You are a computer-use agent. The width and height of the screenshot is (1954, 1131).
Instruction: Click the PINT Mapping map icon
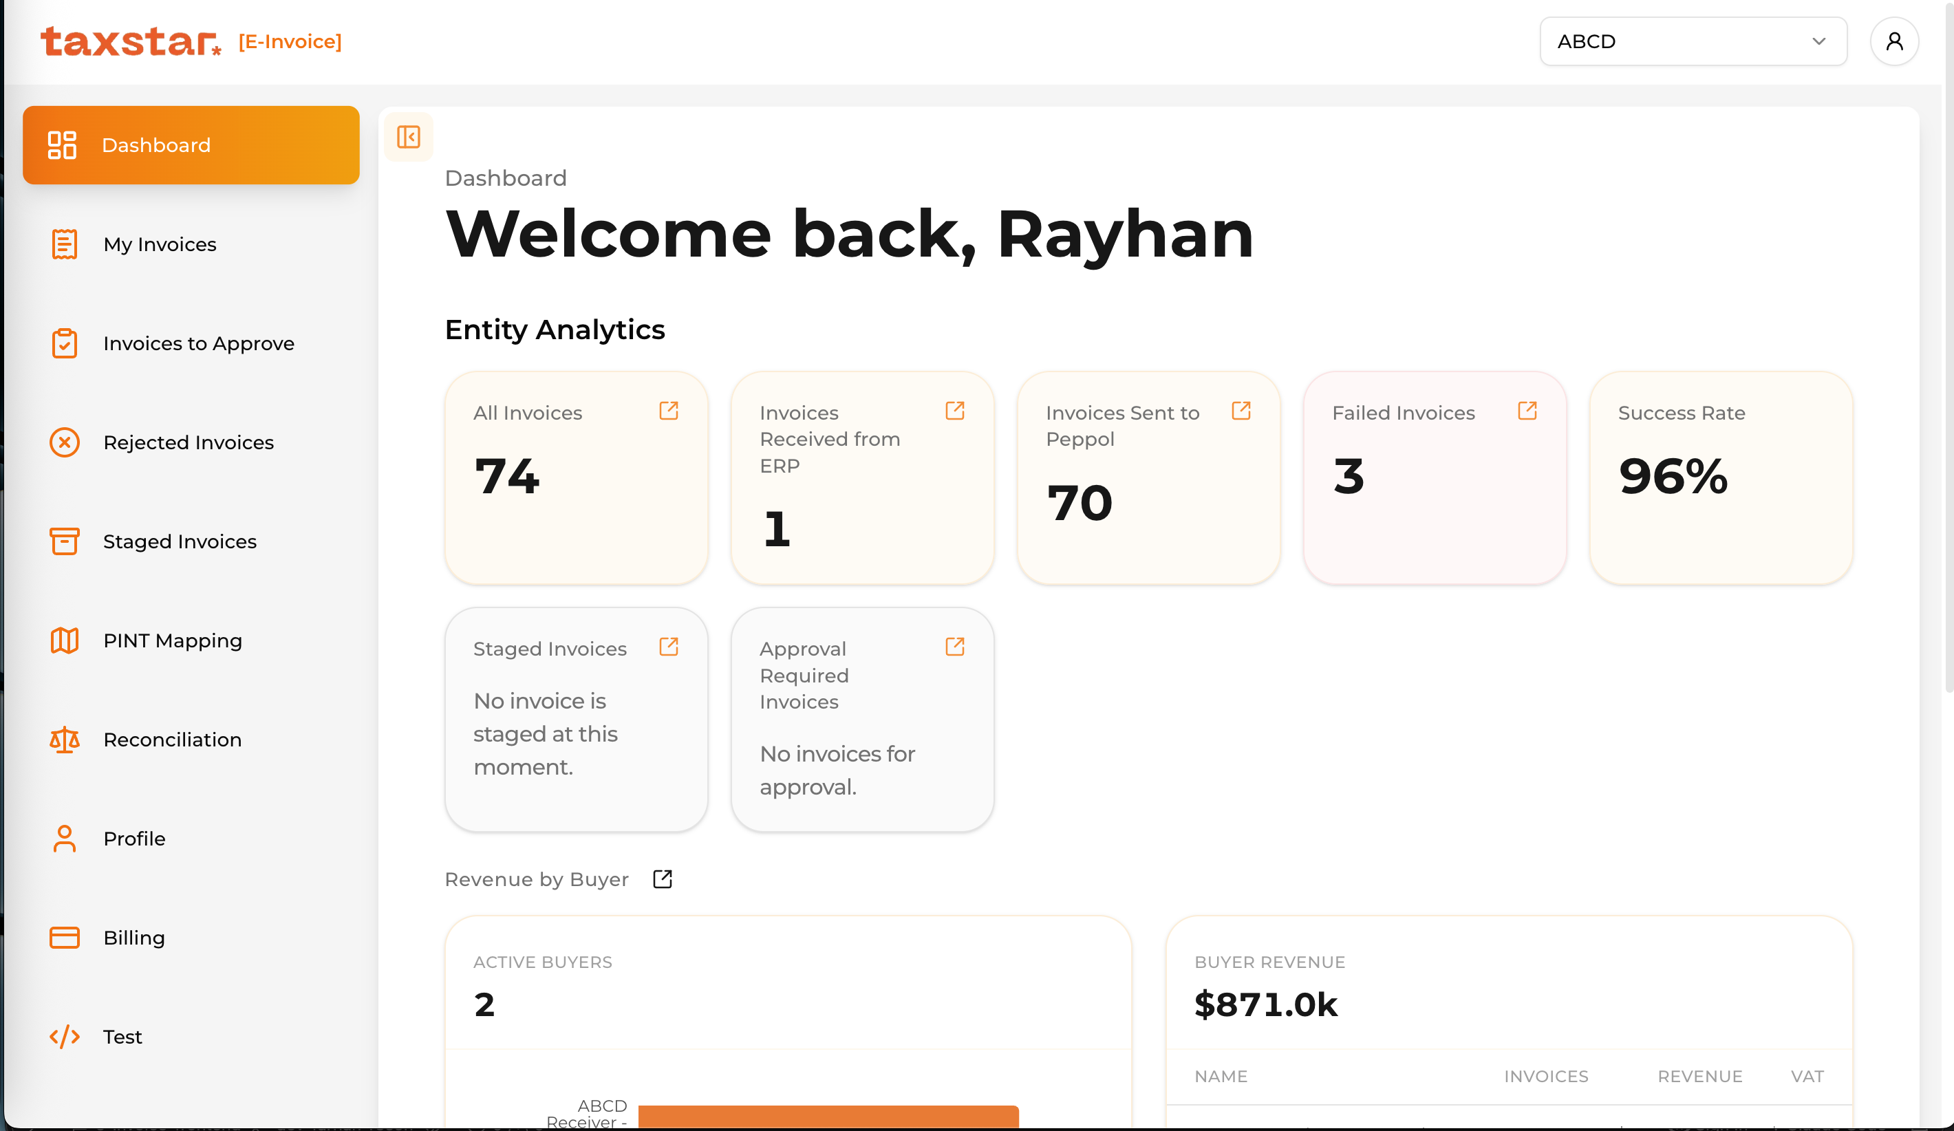[x=65, y=640]
